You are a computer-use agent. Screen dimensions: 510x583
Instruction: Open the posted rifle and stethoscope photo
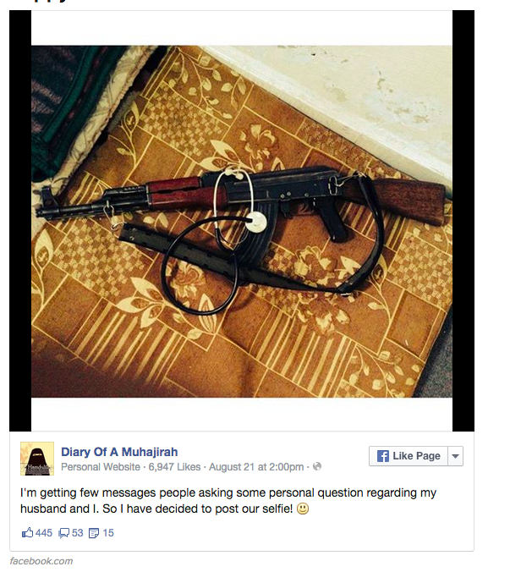[x=242, y=221]
